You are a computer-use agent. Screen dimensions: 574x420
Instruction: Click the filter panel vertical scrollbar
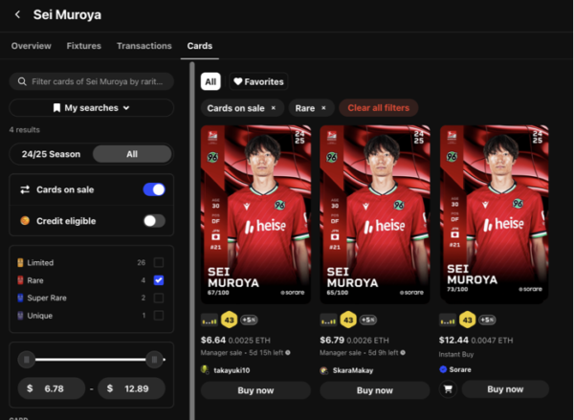(192, 241)
